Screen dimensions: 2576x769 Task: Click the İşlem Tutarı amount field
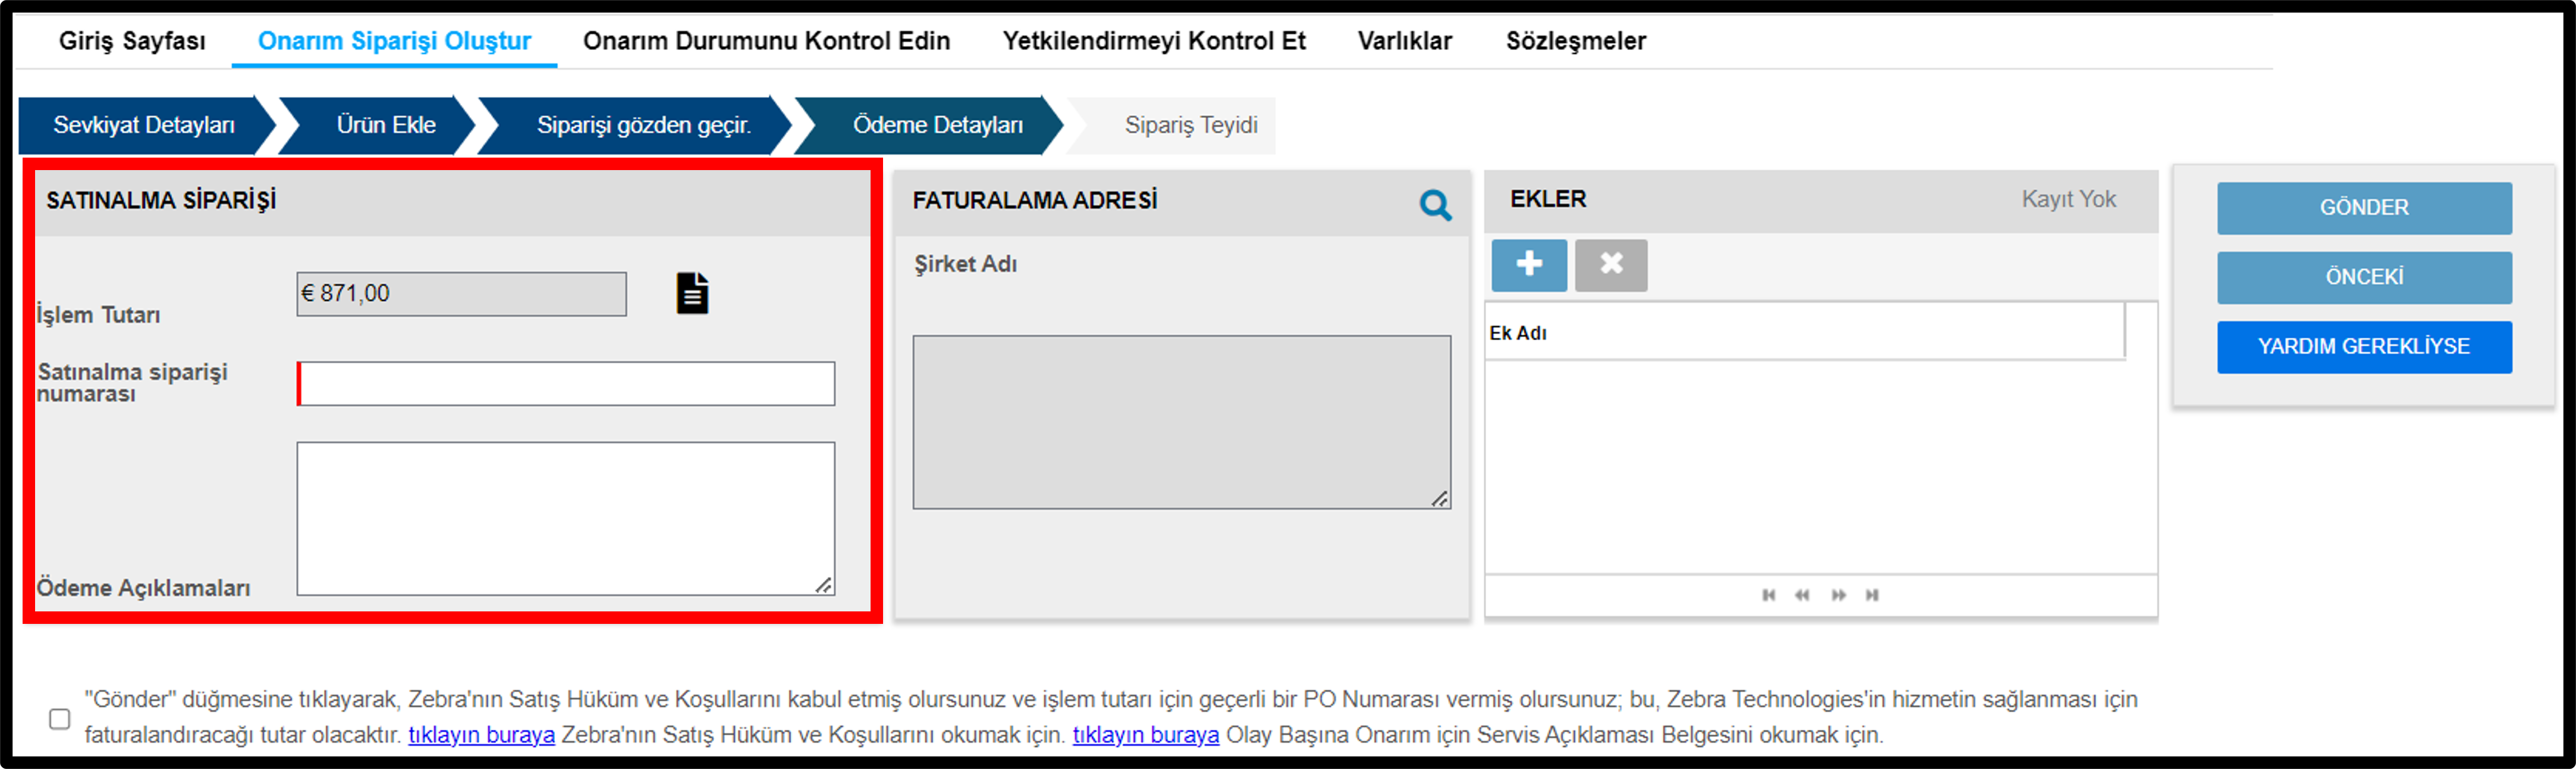click(462, 294)
